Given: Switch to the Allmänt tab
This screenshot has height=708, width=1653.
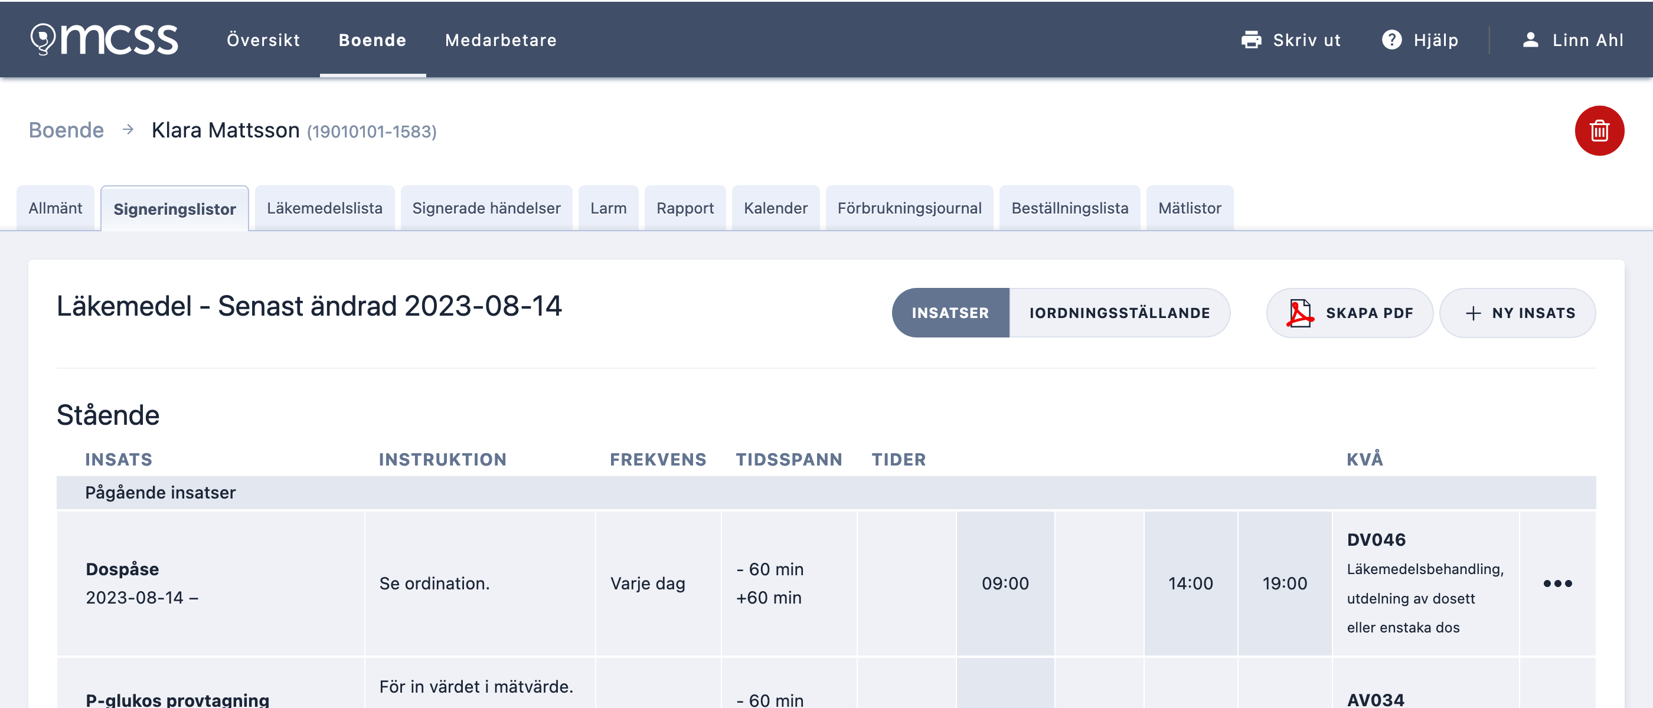Looking at the screenshot, I should (x=55, y=208).
